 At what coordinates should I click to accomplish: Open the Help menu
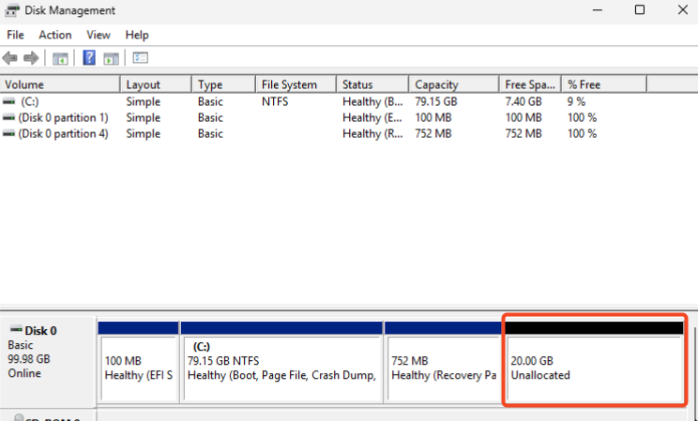tap(137, 35)
